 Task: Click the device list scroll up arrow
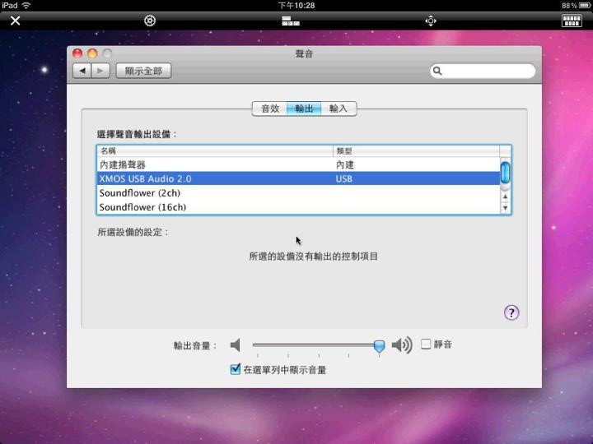coord(505,197)
